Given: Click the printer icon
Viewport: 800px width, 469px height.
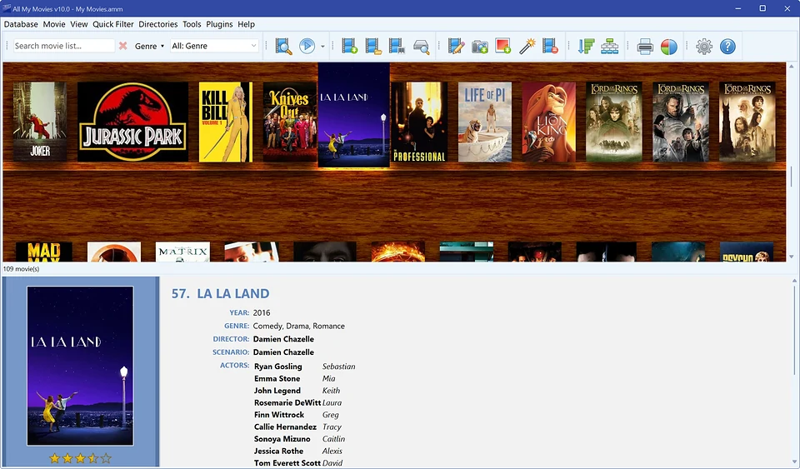Looking at the screenshot, I should click(x=645, y=47).
